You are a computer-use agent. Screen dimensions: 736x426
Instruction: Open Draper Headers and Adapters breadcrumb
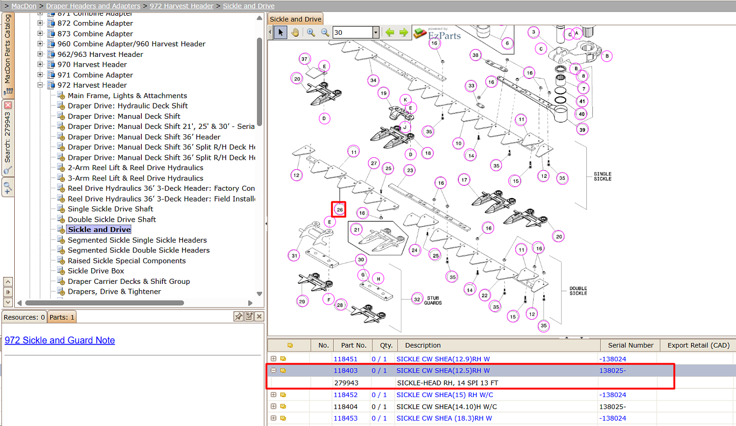(93, 6)
